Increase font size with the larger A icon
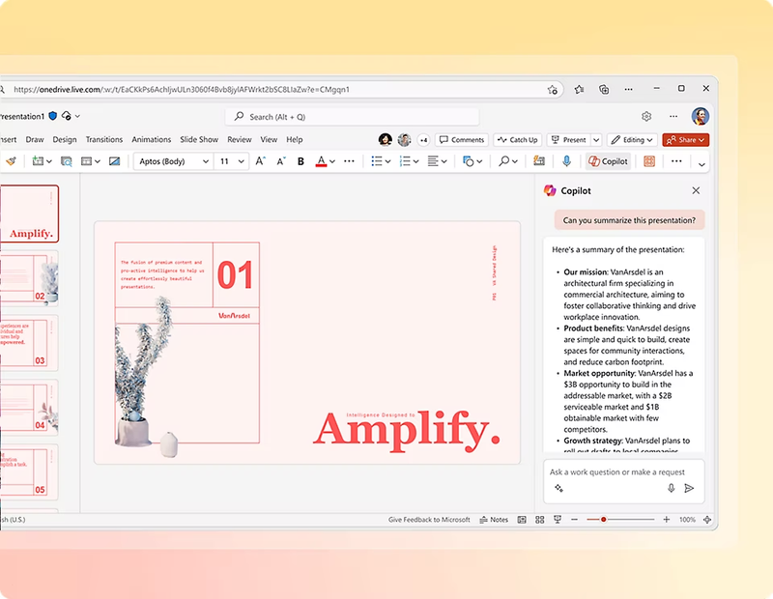 [x=260, y=161]
